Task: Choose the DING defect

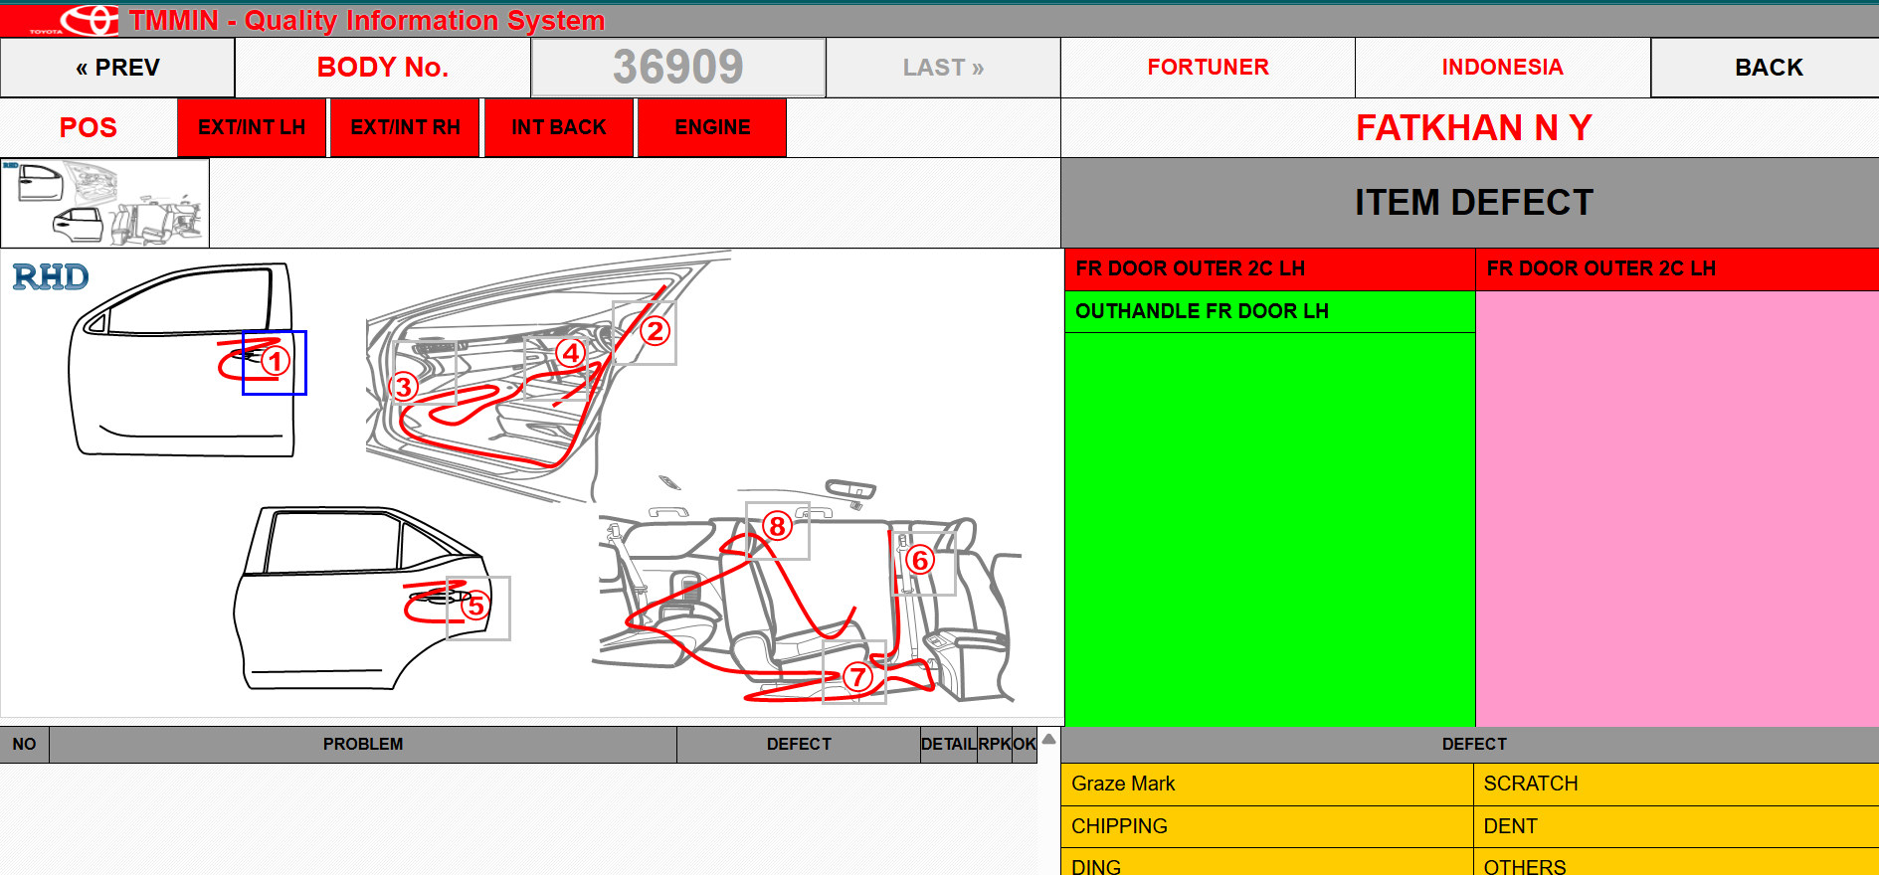Action: click(1266, 862)
